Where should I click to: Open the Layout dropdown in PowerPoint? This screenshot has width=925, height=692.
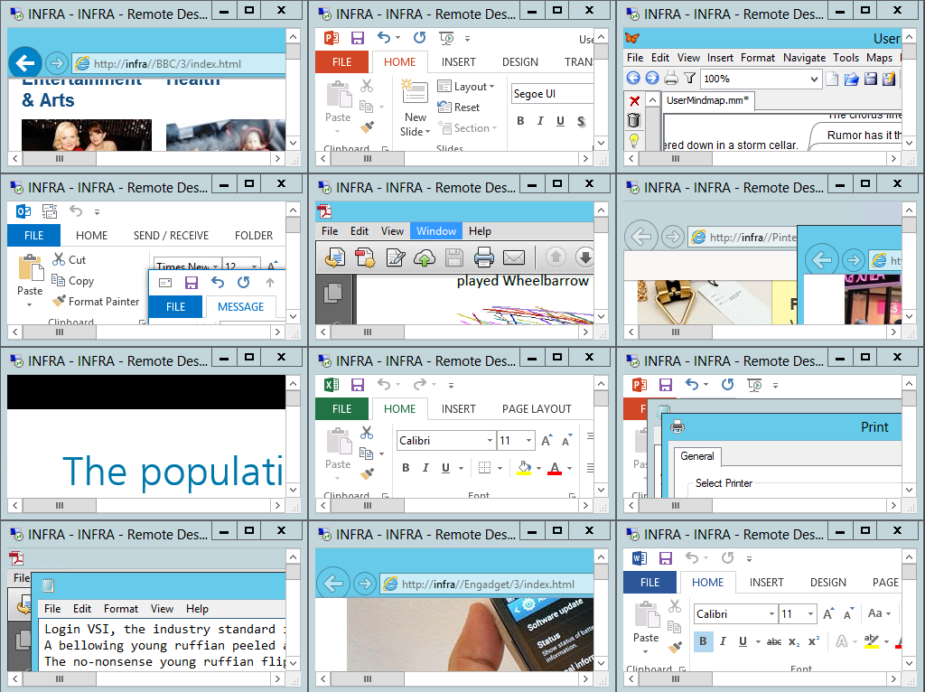467,87
